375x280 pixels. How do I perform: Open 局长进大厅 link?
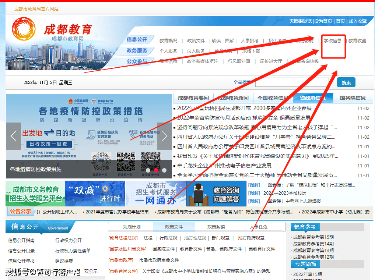pyautogui.click(x=271, y=61)
